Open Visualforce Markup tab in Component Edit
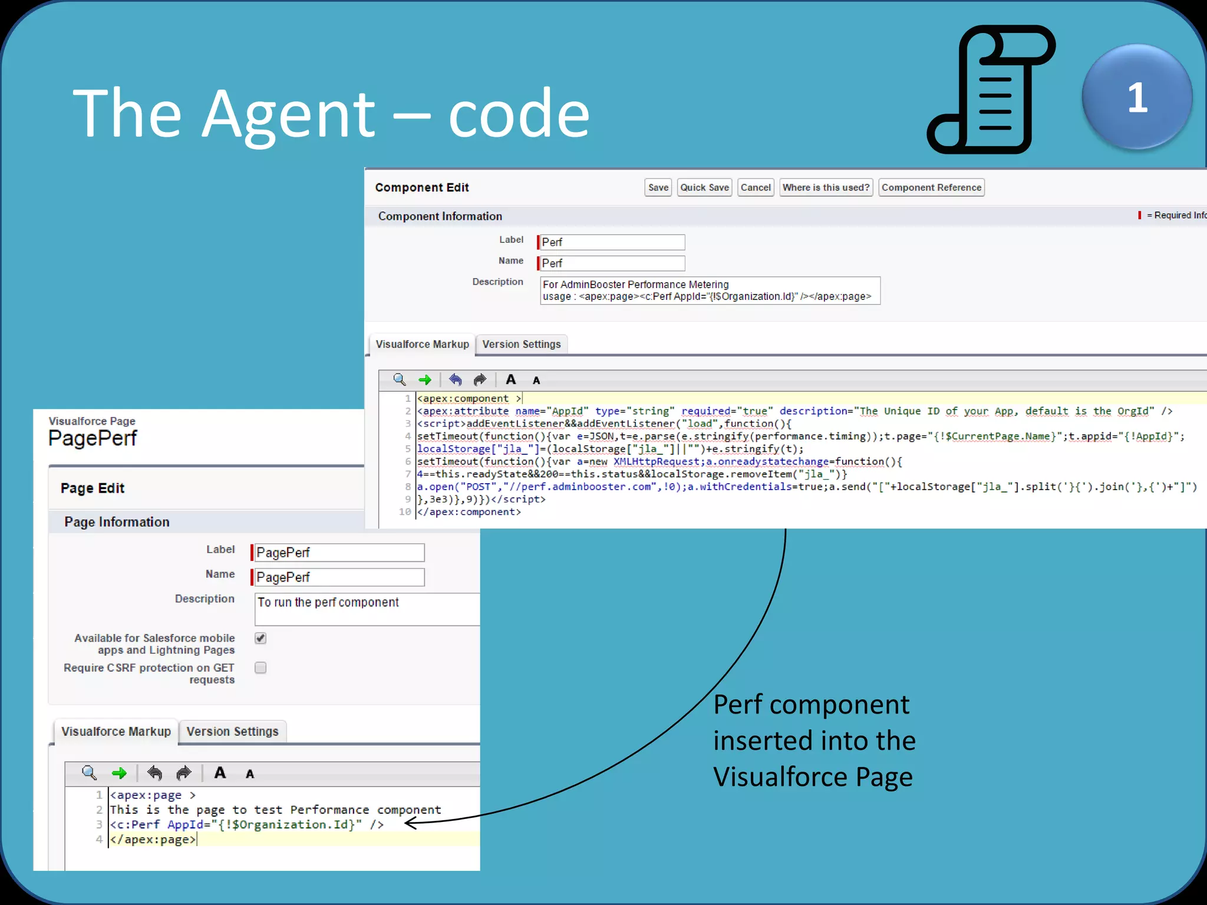This screenshot has width=1207, height=905. (422, 344)
